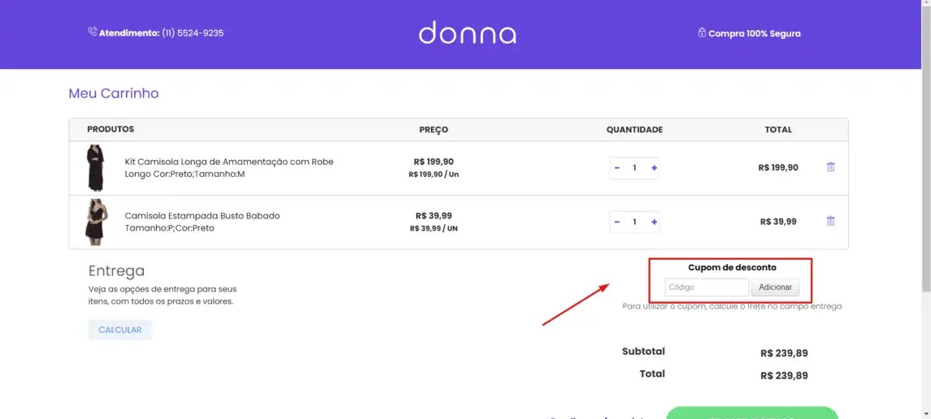Click the Adicionar coupon button
This screenshot has width=931, height=419.
click(x=776, y=287)
